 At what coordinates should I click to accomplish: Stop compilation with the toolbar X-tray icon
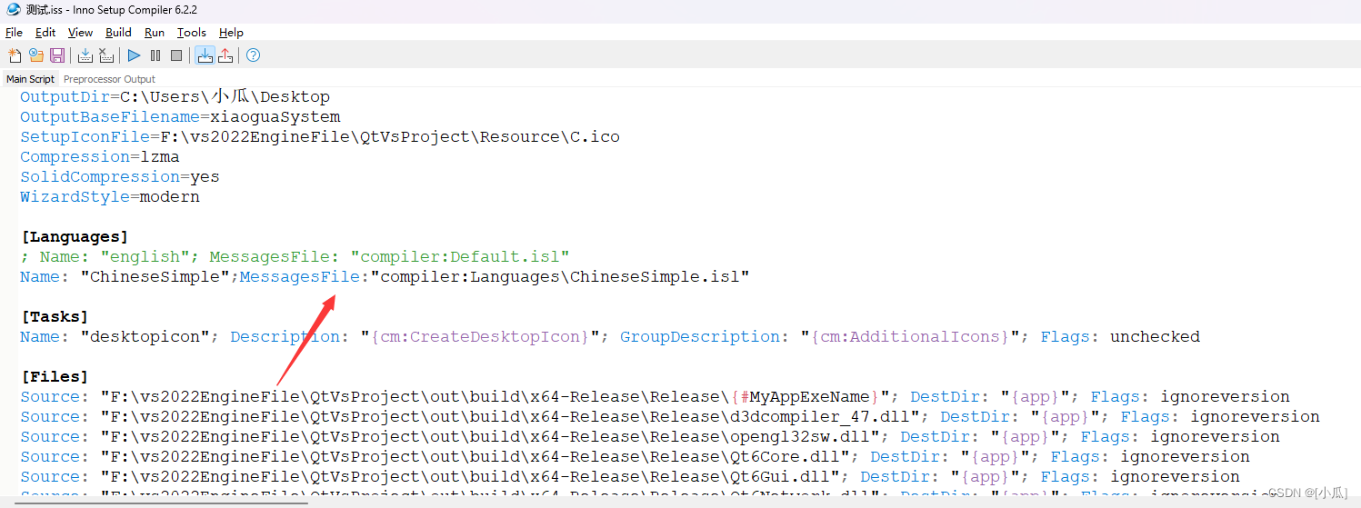coord(106,55)
